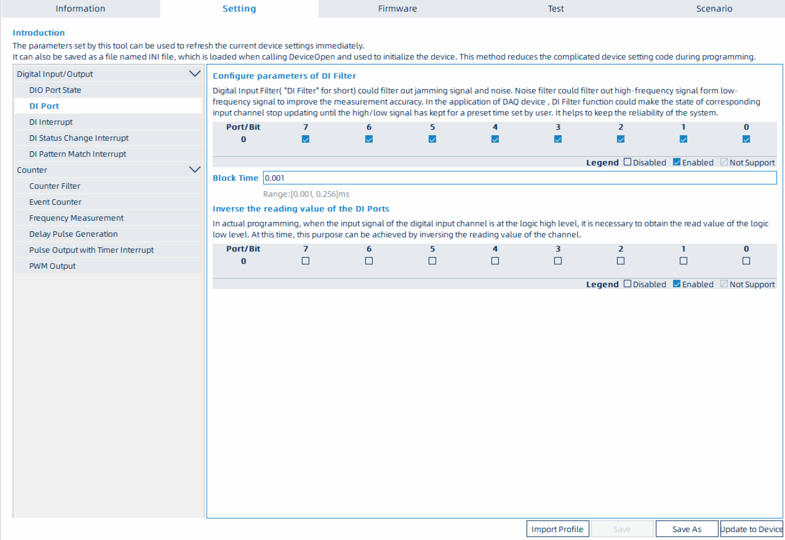Collapse the Counter section chevron
This screenshot has height=540, width=785.
click(194, 170)
